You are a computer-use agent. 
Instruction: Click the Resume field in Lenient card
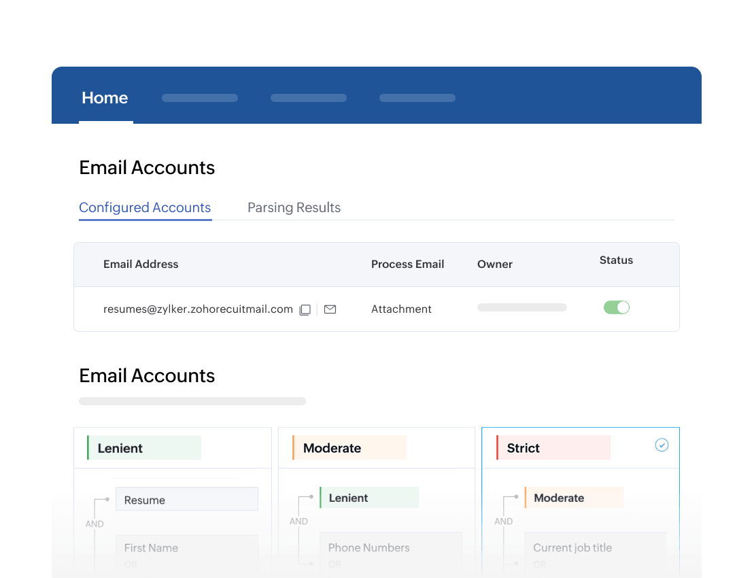(x=186, y=499)
